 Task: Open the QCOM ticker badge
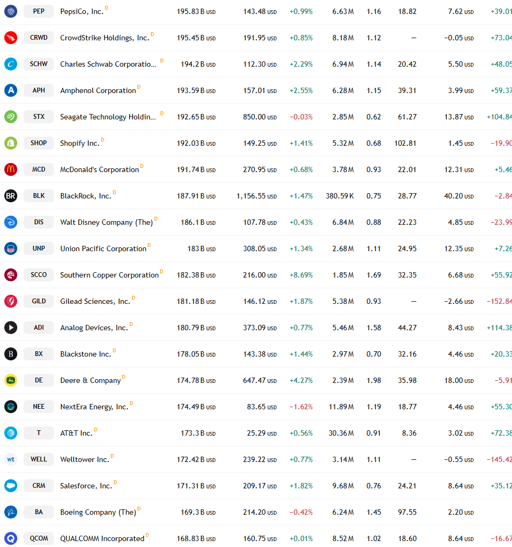coord(39,538)
